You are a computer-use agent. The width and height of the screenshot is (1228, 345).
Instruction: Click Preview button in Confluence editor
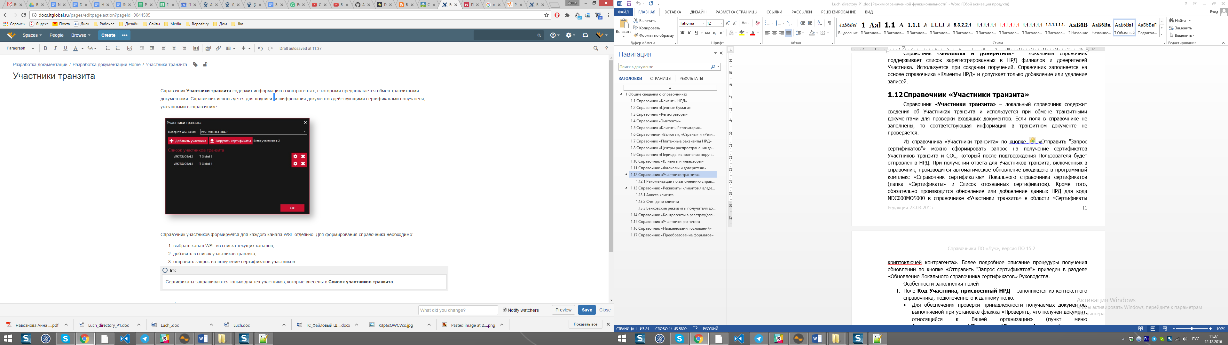(x=563, y=310)
